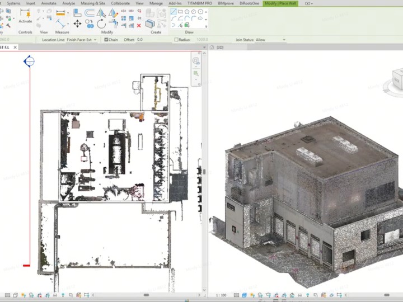Open the Location Line dropdown
403x302 pixels.
pyautogui.click(x=82, y=40)
